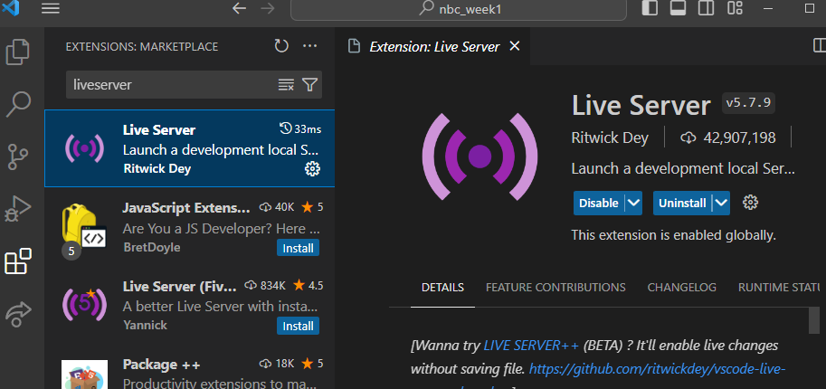Viewport: 826px width, 389px height.
Task: Filter extensions with the funnel icon
Action: pos(309,84)
